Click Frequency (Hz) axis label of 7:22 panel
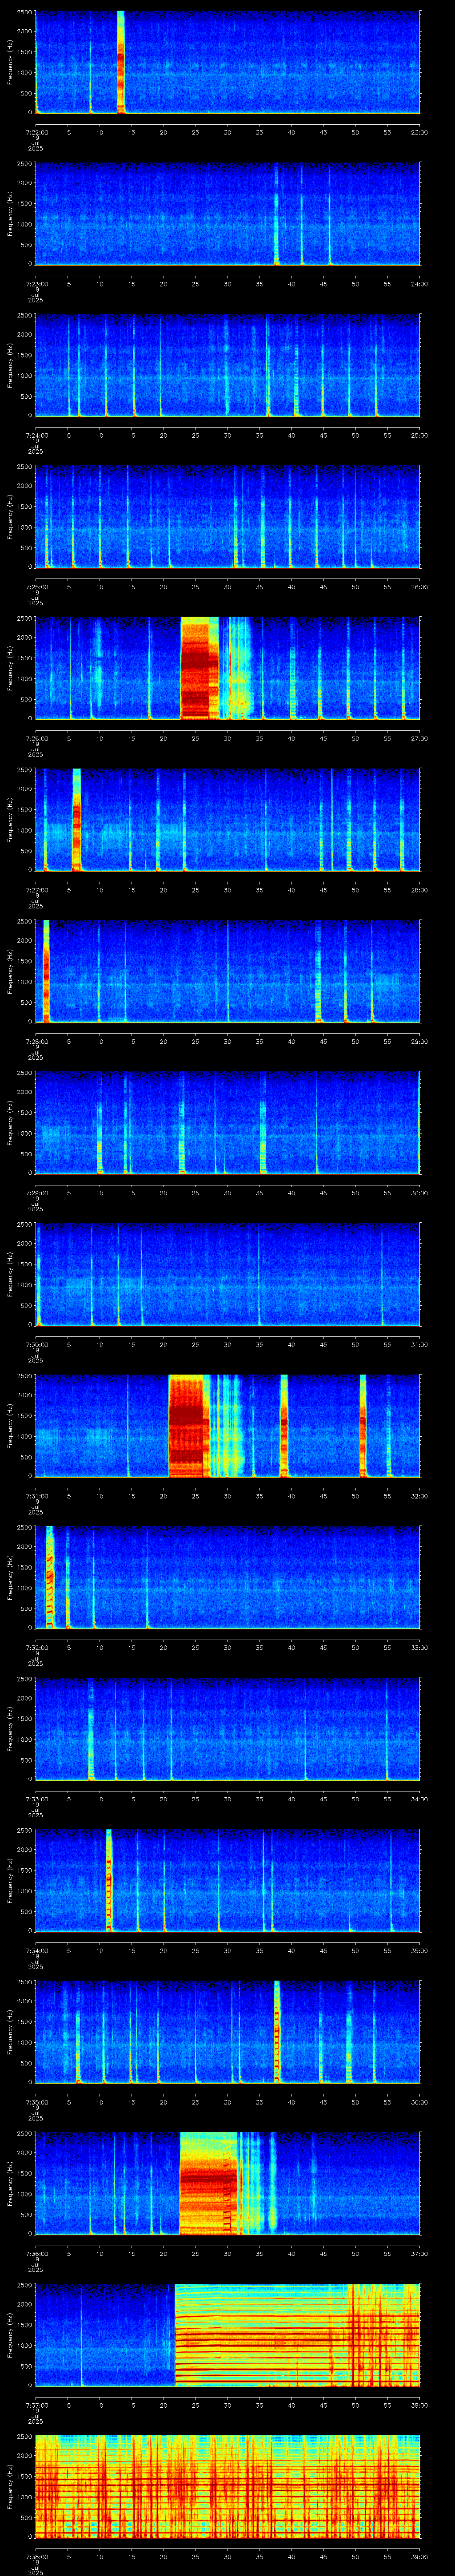The width and height of the screenshot is (455, 2576). (x=10, y=62)
